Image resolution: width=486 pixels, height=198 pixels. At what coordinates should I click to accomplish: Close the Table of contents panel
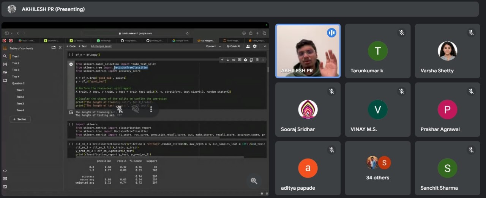click(x=60, y=48)
